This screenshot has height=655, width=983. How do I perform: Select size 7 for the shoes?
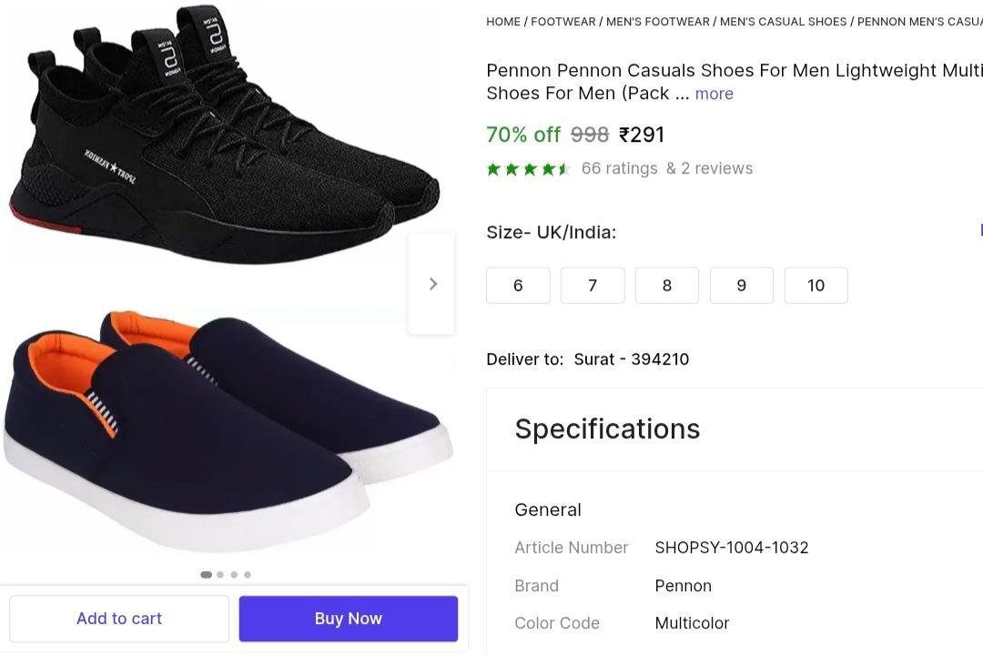pyautogui.click(x=593, y=285)
